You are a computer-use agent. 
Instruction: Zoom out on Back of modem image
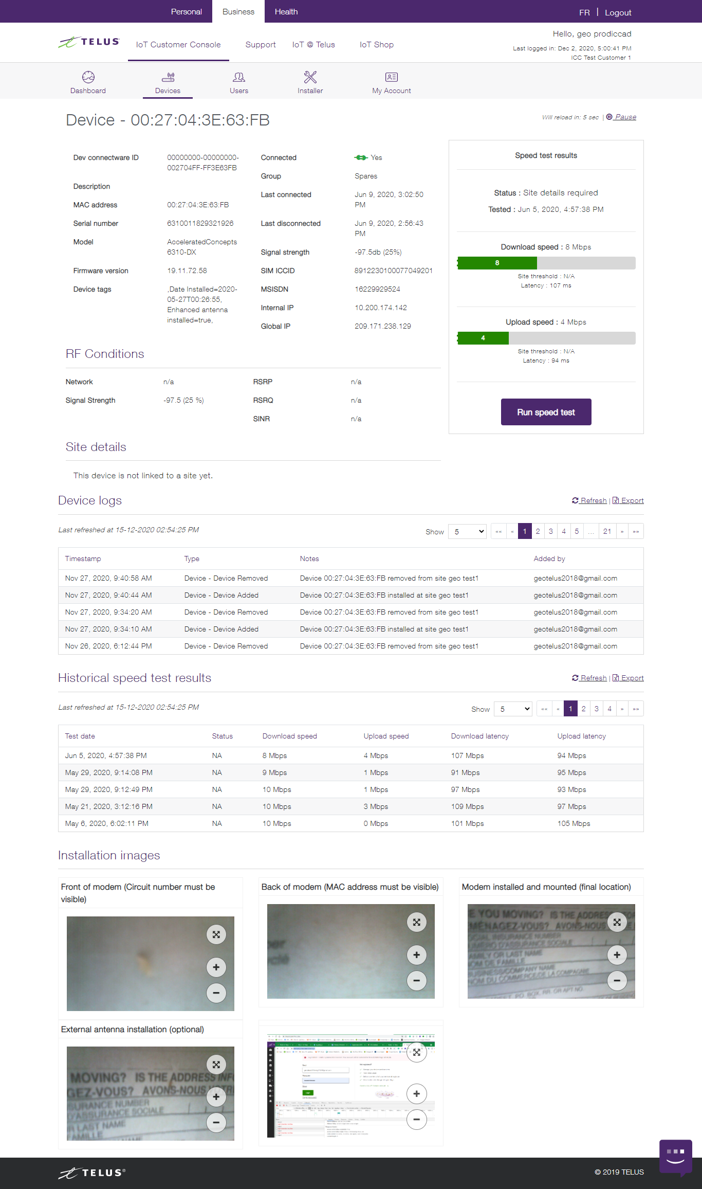pos(417,981)
